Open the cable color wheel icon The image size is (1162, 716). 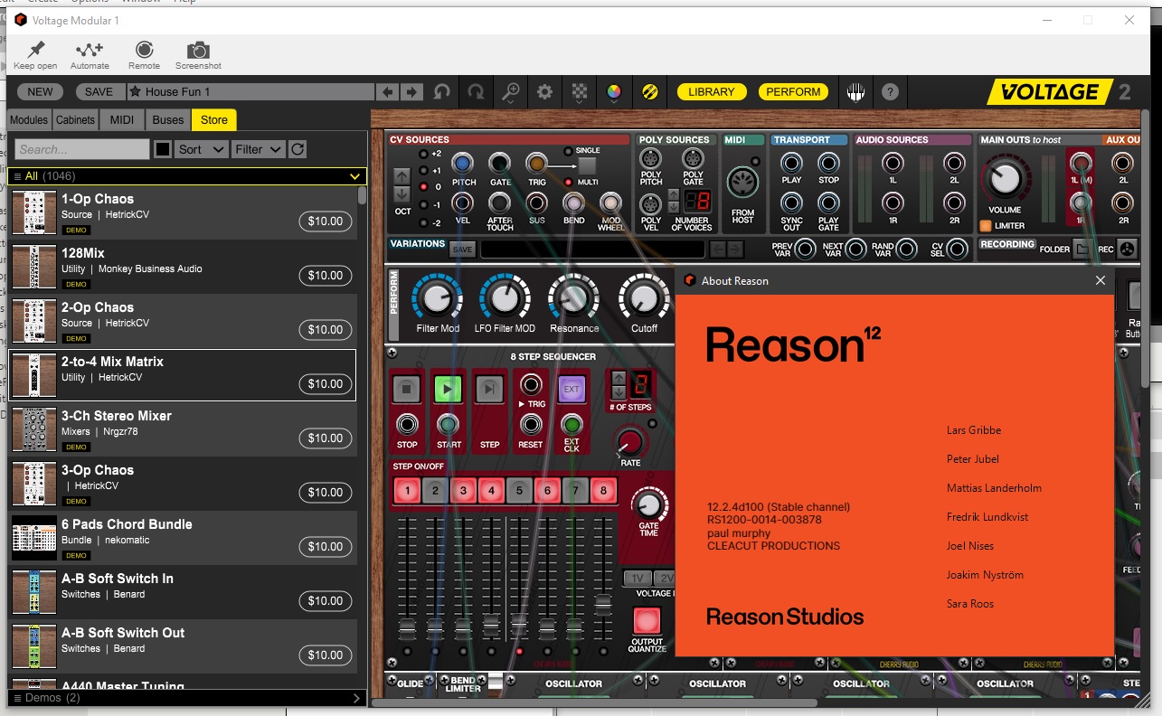[x=614, y=91]
